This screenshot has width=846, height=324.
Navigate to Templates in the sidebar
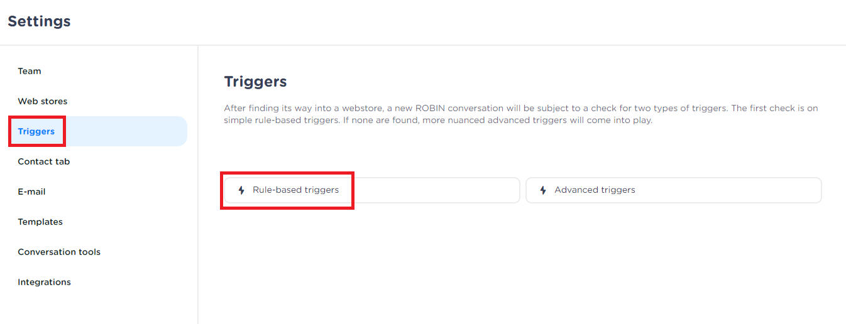tap(40, 222)
